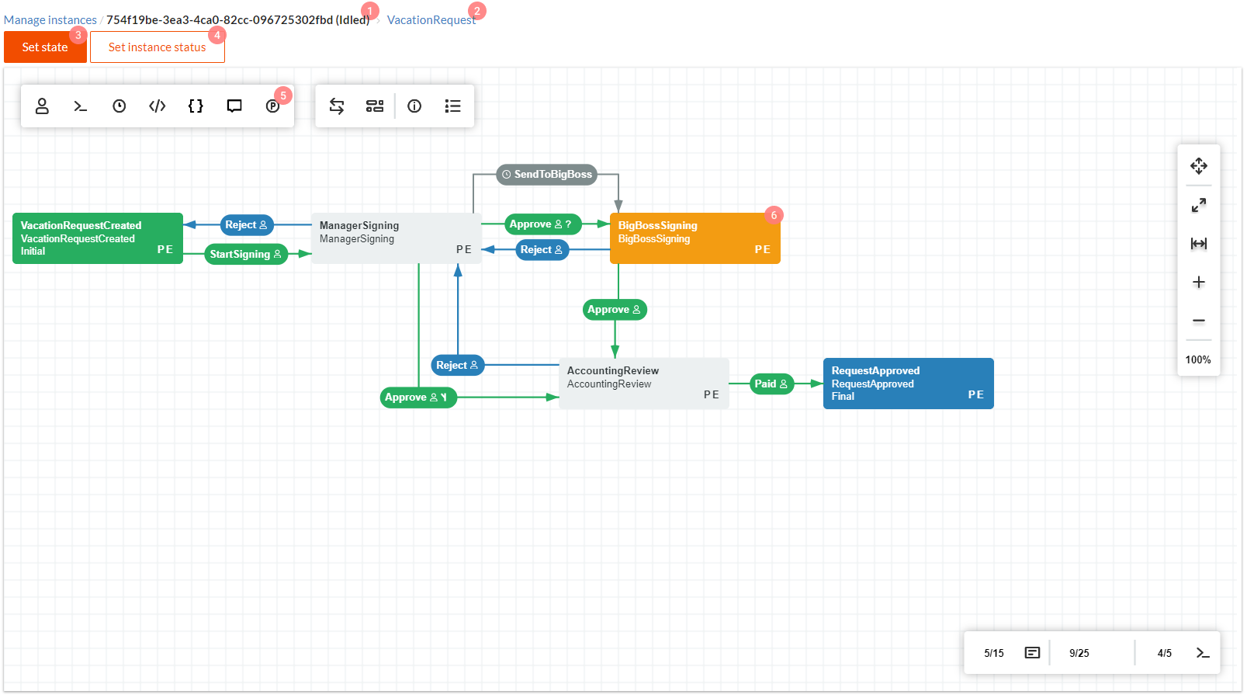The height and width of the screenshot is (698, 1247).
Task: Click the Set instance status button
Action: pos(158,47)
